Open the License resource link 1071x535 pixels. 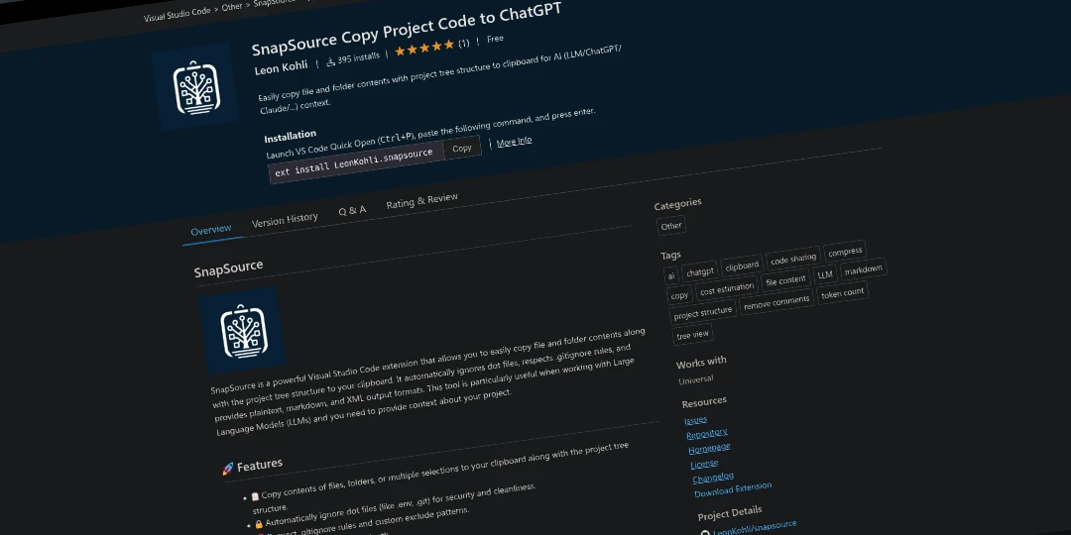point(704,464)
